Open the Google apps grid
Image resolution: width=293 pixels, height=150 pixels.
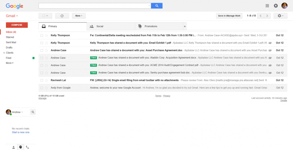[267, 6]
